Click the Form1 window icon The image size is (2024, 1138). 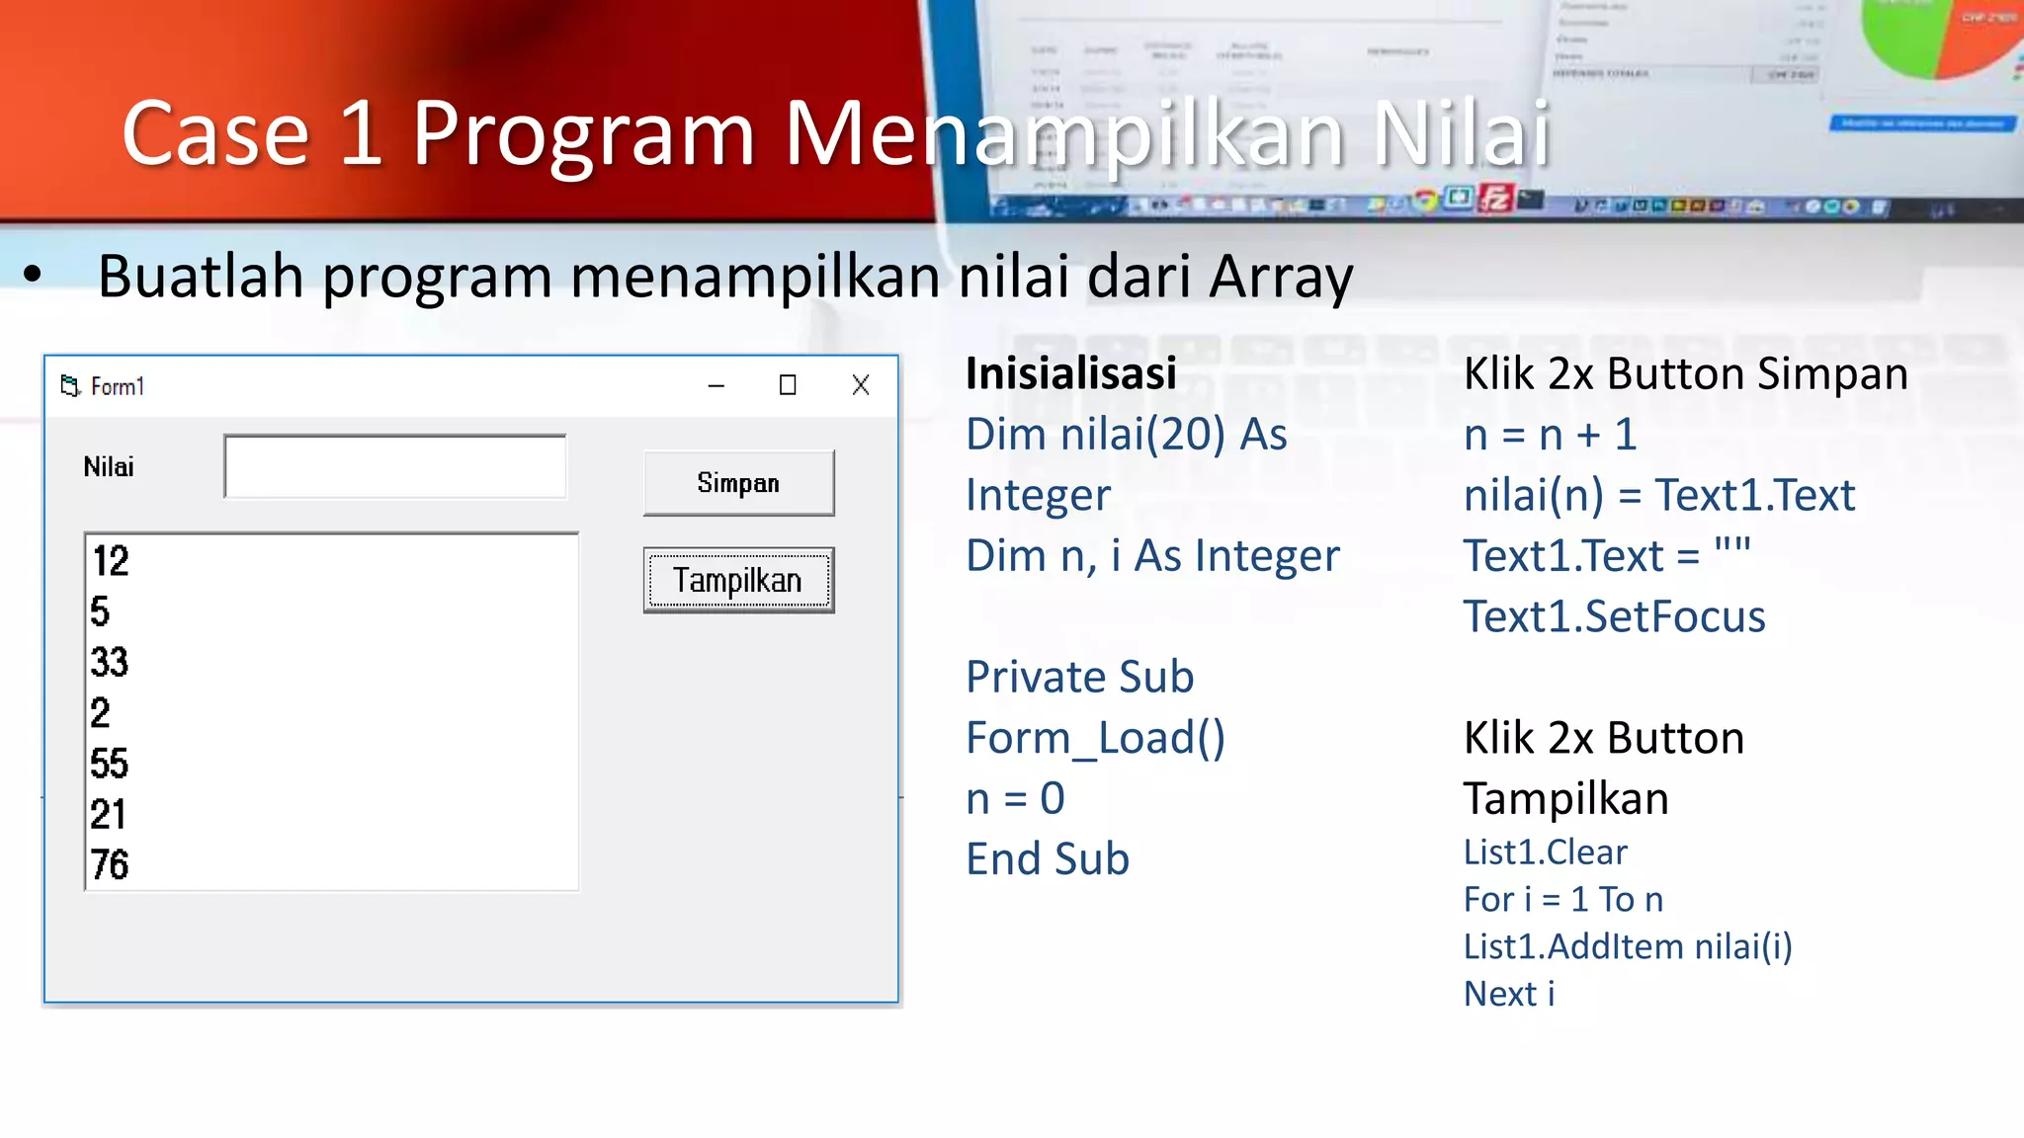coord(70,385)
